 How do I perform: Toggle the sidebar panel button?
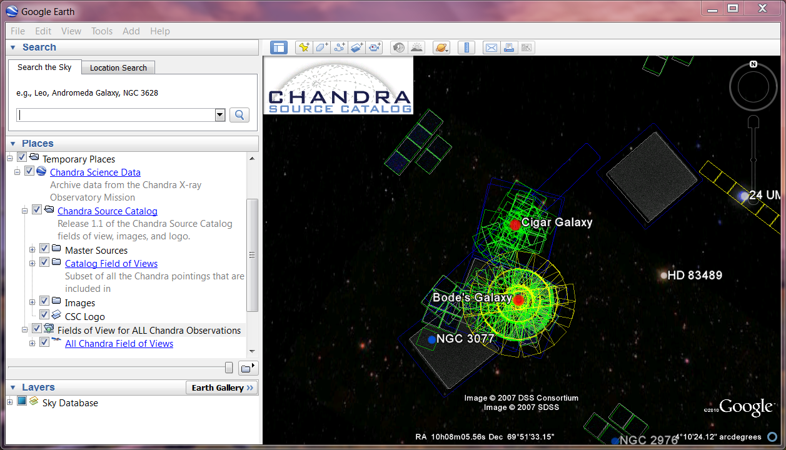[x=279, y=47]
